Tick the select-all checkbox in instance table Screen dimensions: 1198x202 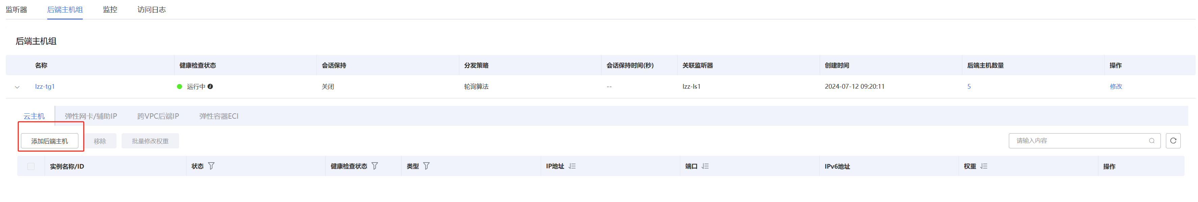tap(31, 166)
